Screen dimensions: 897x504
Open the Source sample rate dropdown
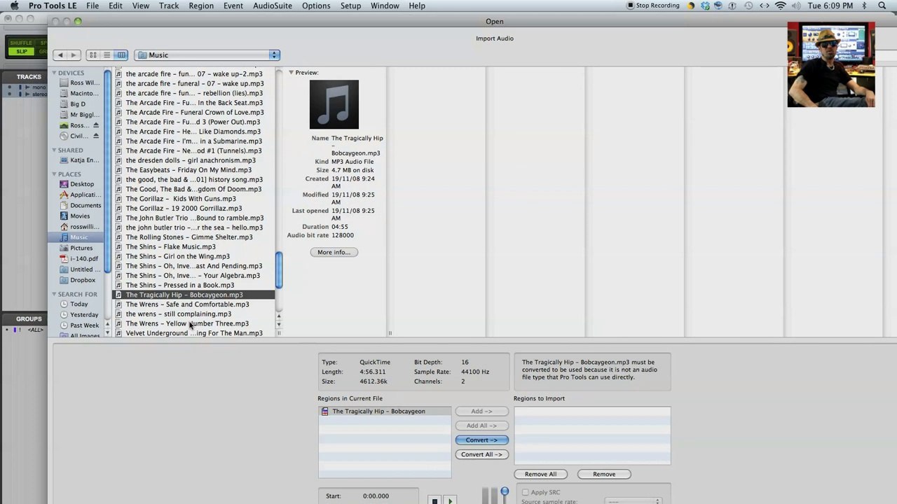coord(634,501)
